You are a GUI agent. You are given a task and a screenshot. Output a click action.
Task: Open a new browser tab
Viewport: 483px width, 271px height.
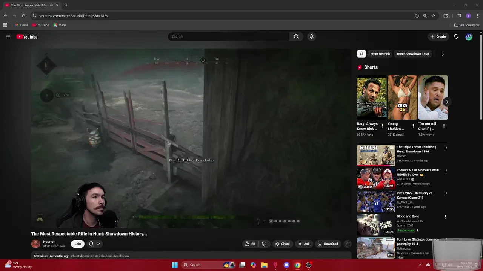[x=66, y=5]
